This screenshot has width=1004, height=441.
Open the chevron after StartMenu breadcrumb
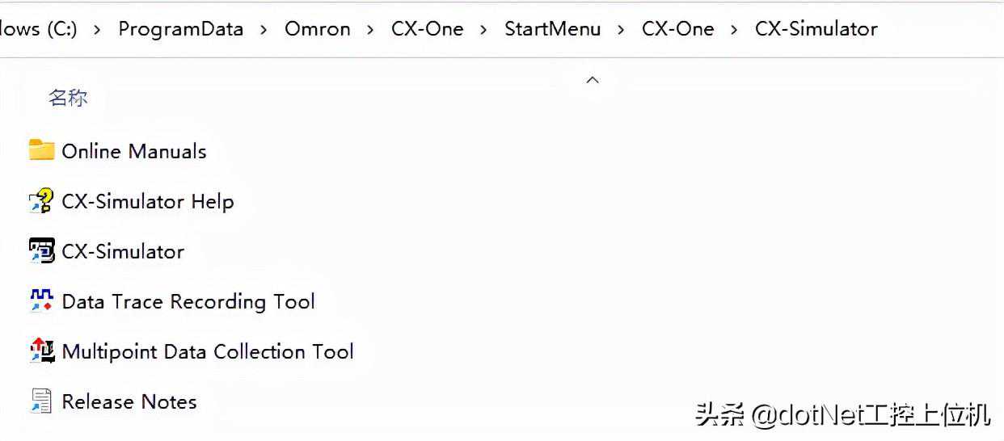tap(622, 30)
